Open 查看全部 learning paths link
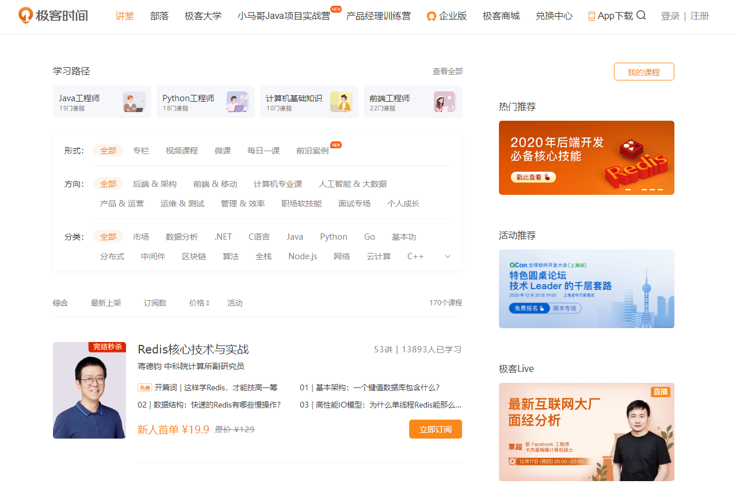This screenshot has height=484, width=736. (448, 71)
